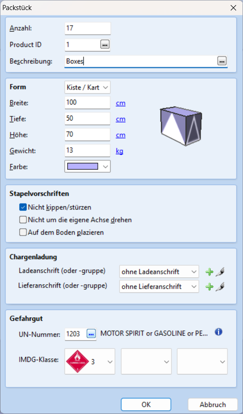Focus the Gewicht field with value 13

pyautogui.click(x=87, y=151)
